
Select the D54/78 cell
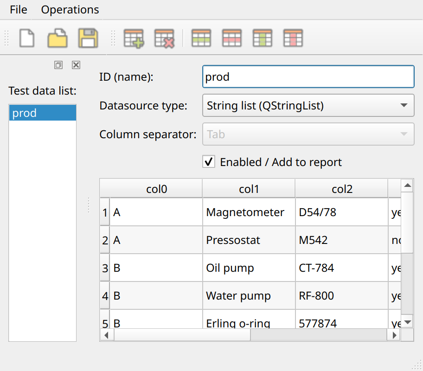(341, 212)
